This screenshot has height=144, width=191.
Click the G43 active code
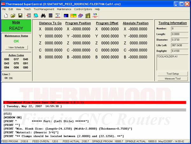(7, 64)
